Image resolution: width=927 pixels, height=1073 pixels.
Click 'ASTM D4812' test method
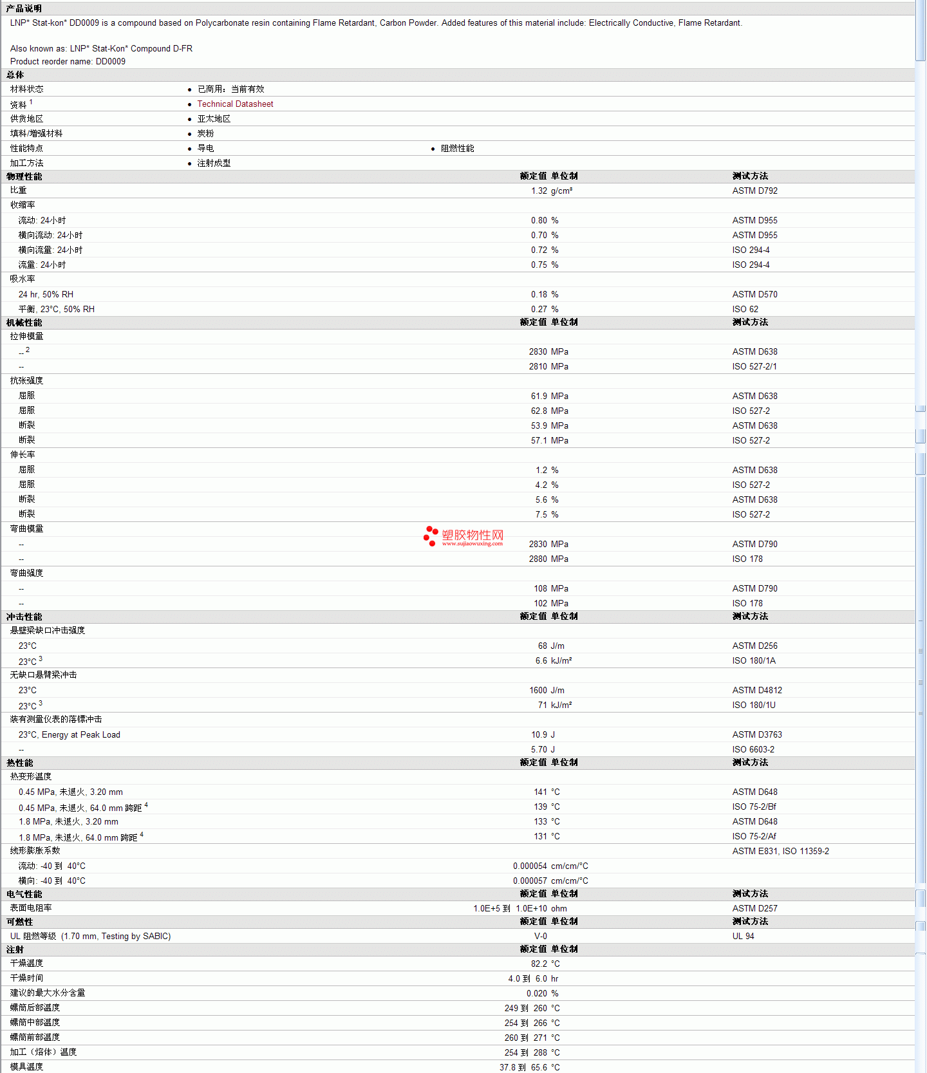tap(757, 690)
